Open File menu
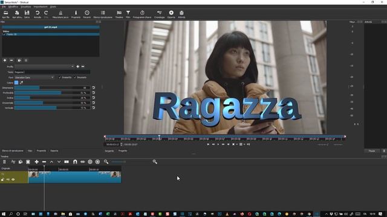The height and width of the screenshot is (217, 387). [x=4, y=7]
